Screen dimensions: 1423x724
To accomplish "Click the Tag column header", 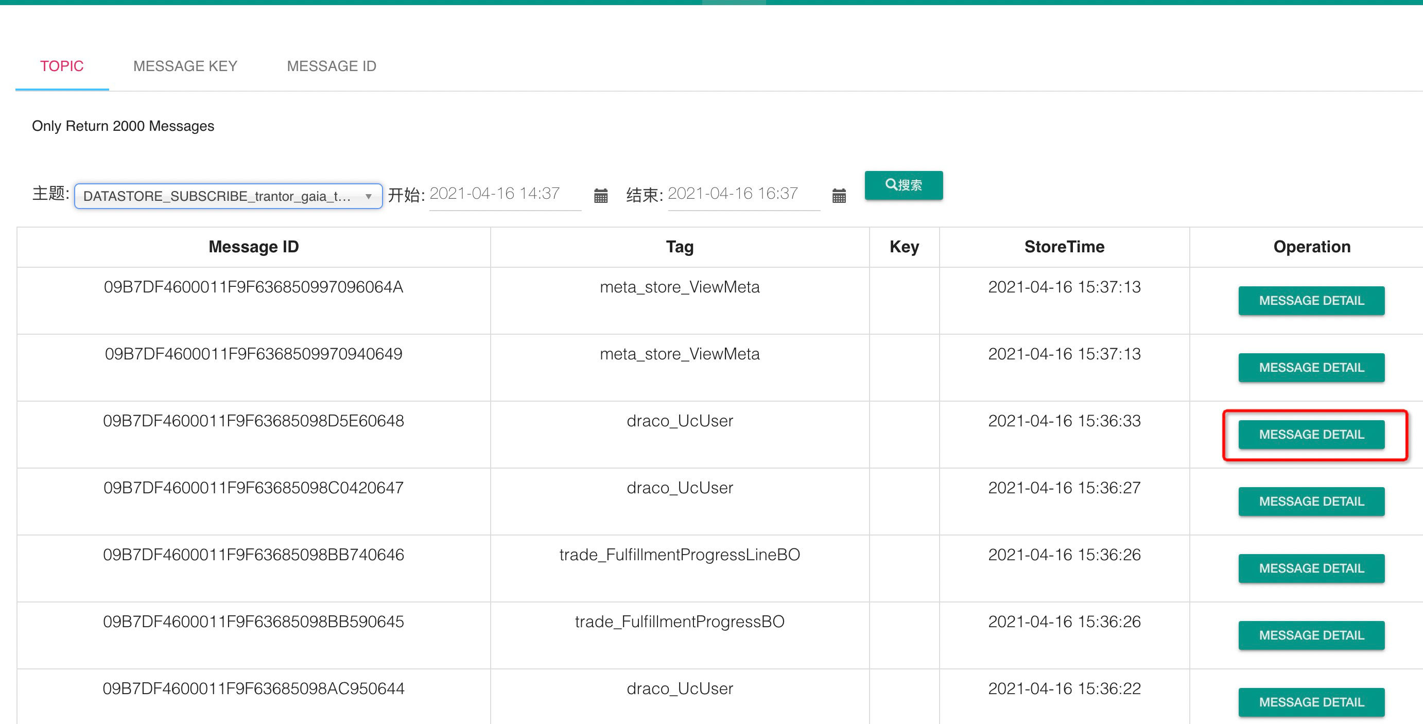I will tap(680, 247).
